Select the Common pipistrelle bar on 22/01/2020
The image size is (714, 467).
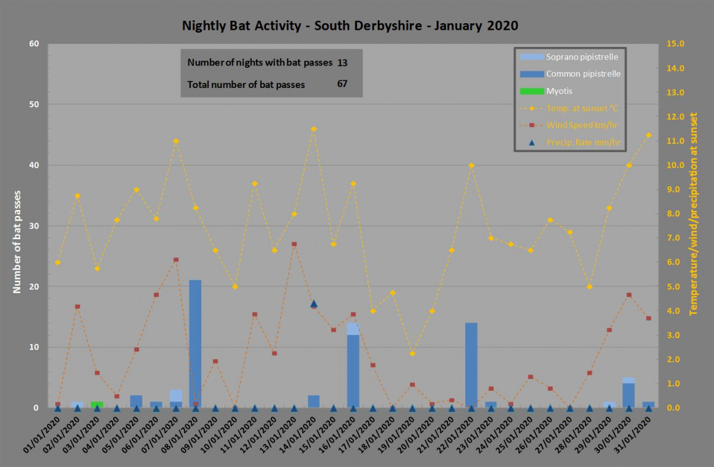click(x=471, y=365)
